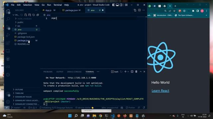Click tabnine starter in status bar
Image resolution: width=213 pixels, height=119 pixels.
(84, 107)
